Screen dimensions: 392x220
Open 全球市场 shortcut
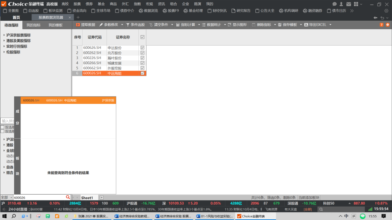tap(100, 11)
